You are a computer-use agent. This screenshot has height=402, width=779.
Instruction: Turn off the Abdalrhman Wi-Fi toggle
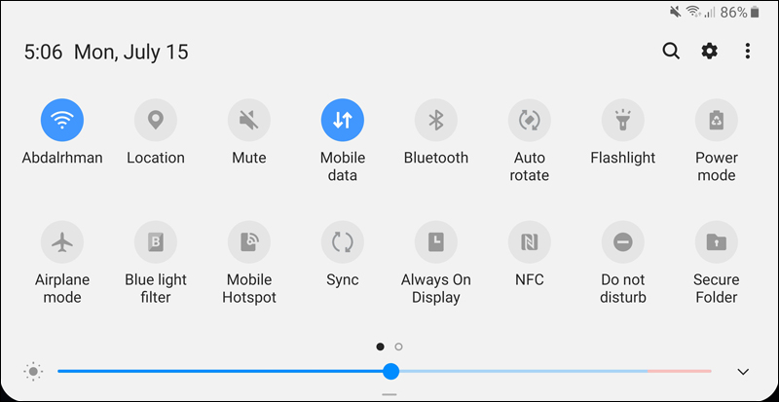coord(62,121)
